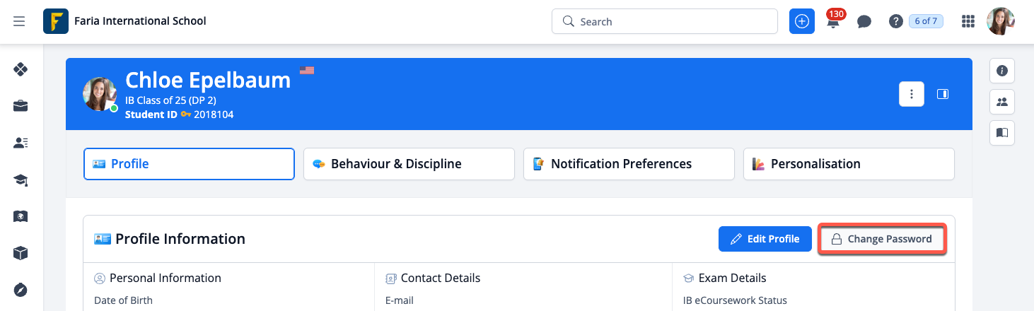Switch to Behaviour & Discipline tab
The width and height of the screenshot is (1034, 311).
pyautogui.click(x=409, y=164)
